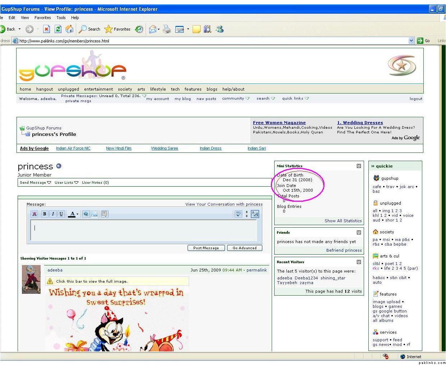Select the entertainment navigation tab
Screen dimensions: 446x365
pos(98,89)
